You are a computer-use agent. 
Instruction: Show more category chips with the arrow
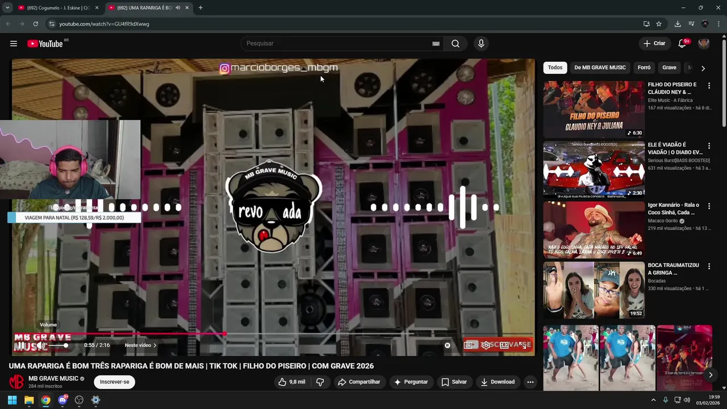tap(703, 68)
